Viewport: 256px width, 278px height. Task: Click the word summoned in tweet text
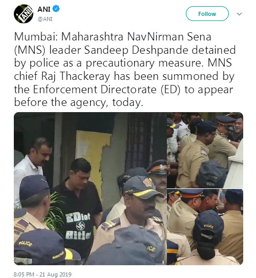tap(190, 76)
